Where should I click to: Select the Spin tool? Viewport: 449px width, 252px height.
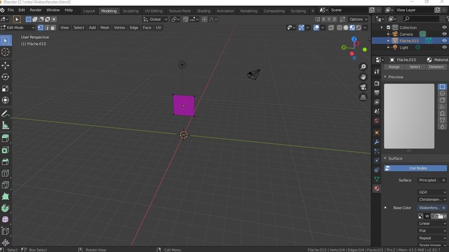(5, 208)
